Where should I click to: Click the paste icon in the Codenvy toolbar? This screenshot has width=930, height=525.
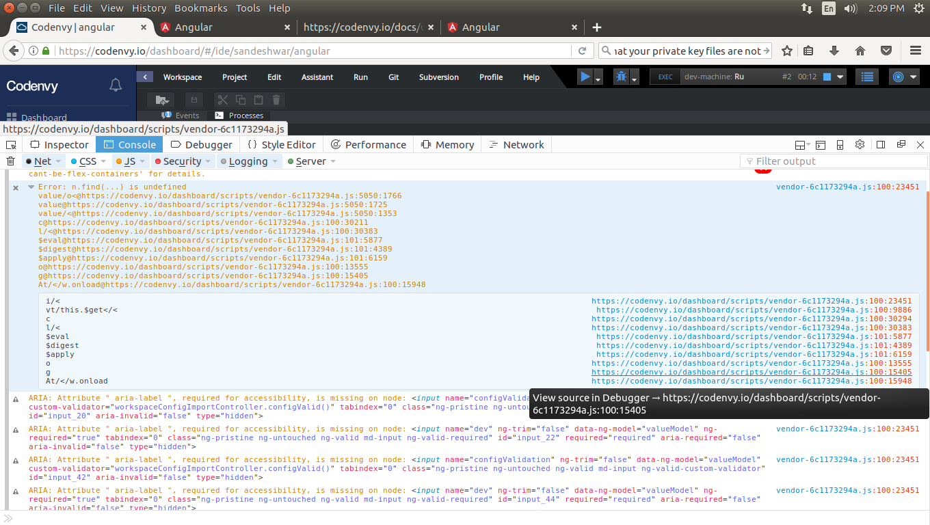258,100
